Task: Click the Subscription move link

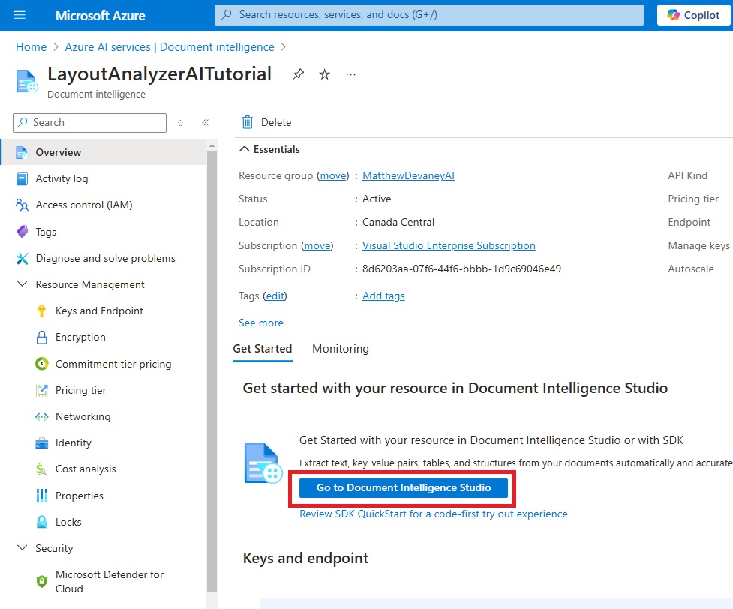Action: 317,246
